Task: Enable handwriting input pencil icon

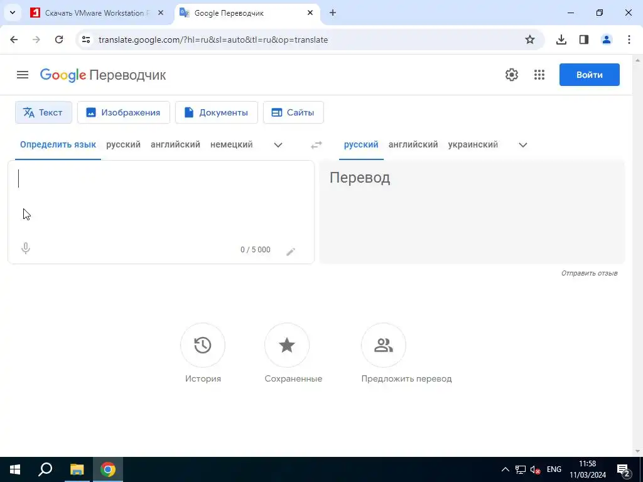Action: coord(291,252)
